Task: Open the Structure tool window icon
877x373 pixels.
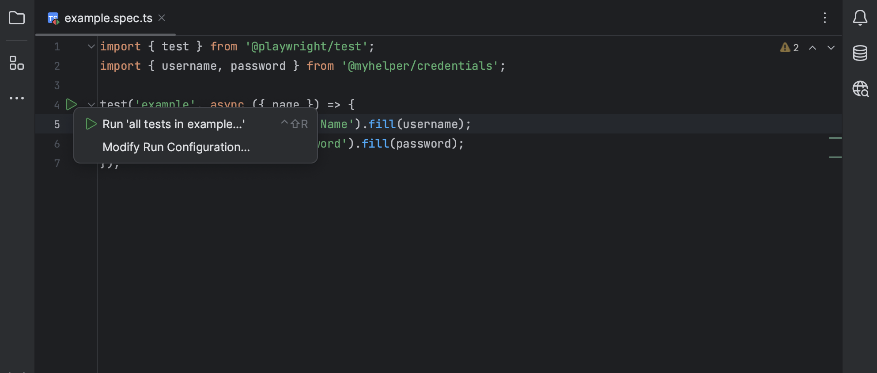Action: tap(17, 63)
